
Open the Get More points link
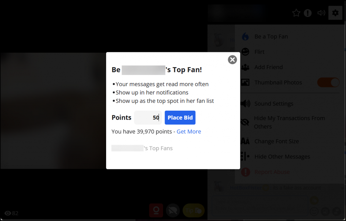[189, 132]
